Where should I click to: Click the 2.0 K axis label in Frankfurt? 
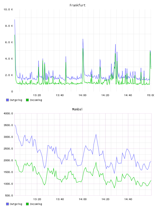point(9,75)
